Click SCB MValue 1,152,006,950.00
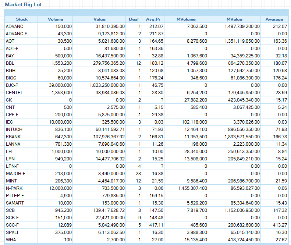 pos(242,210)
